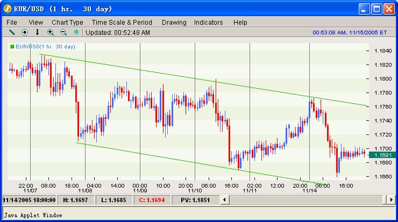Open the Chart Type menu
This screenshot has width=398, height=222.
coord(68,23)
